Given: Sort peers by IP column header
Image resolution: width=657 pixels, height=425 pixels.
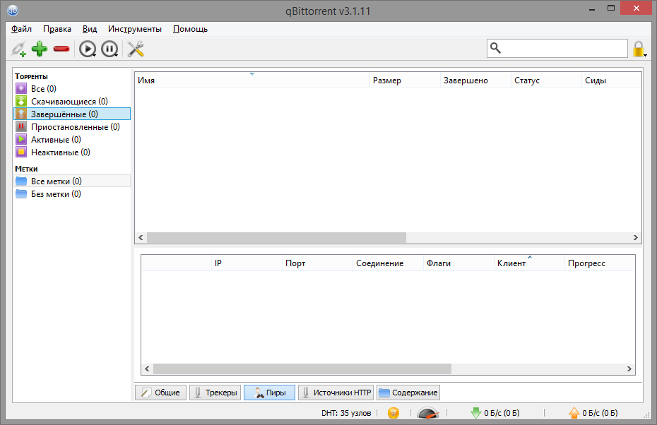Looking at the screenshot, I should 247,263.
